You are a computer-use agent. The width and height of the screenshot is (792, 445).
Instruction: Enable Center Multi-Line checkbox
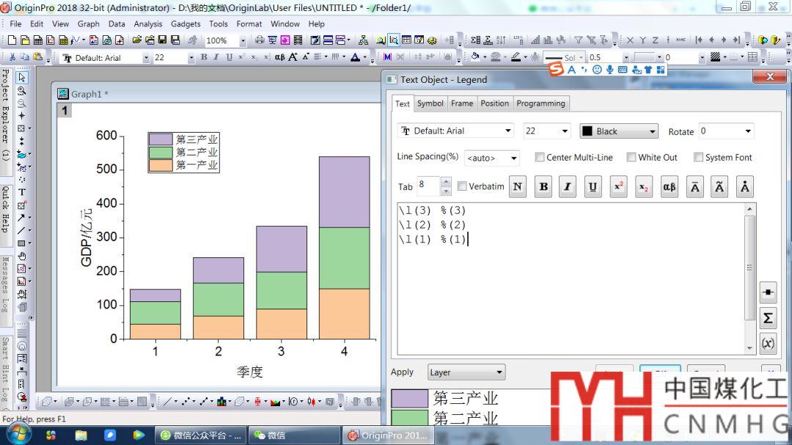(540, 157)
